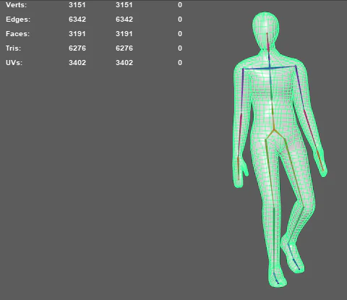Click the first 3151 Verts value

click(x=77, y=5)
